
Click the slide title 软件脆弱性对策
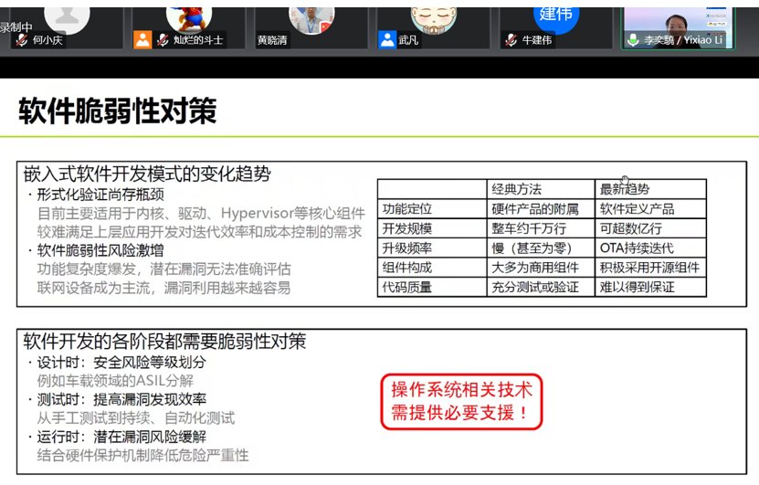point(118,111)
